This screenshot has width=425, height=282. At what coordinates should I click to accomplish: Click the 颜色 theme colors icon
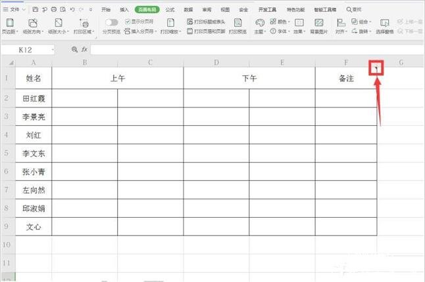273,22
